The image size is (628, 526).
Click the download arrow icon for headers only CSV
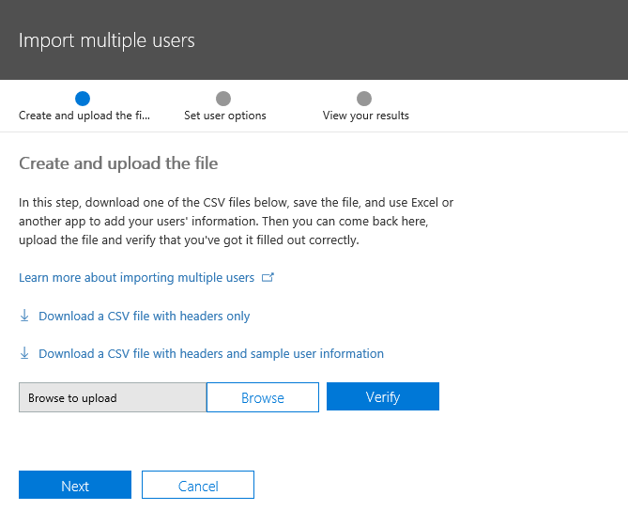coord(24,316)
